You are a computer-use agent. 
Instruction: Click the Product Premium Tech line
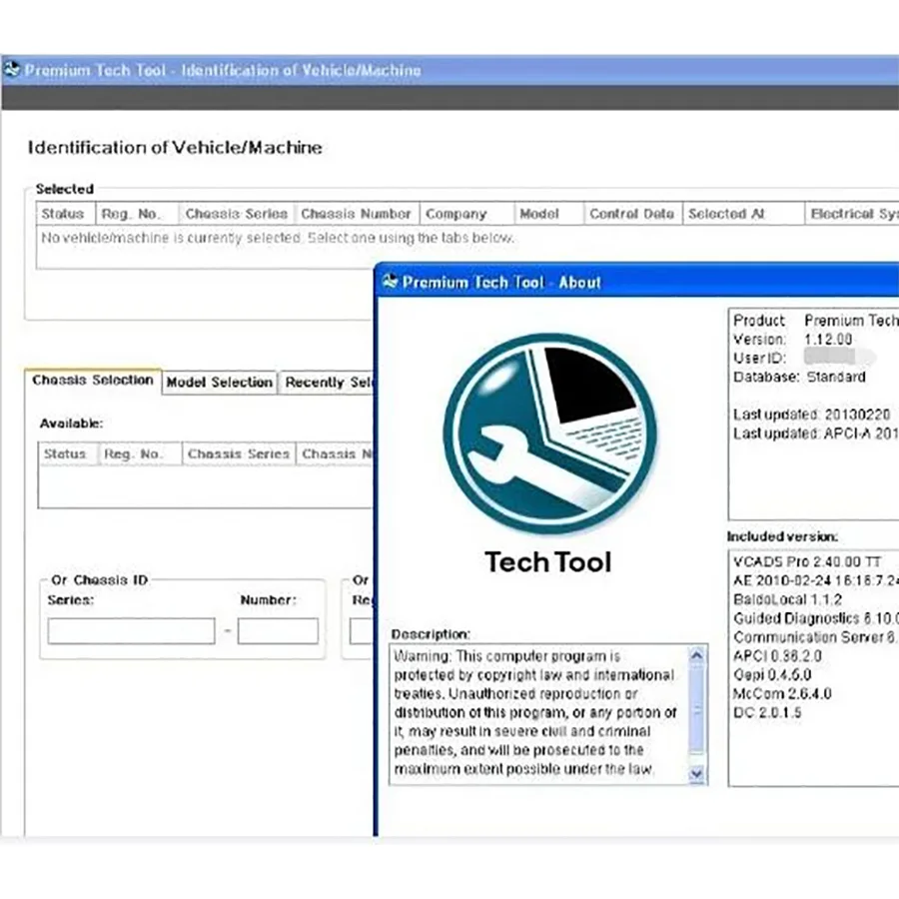tap(815, 321)
